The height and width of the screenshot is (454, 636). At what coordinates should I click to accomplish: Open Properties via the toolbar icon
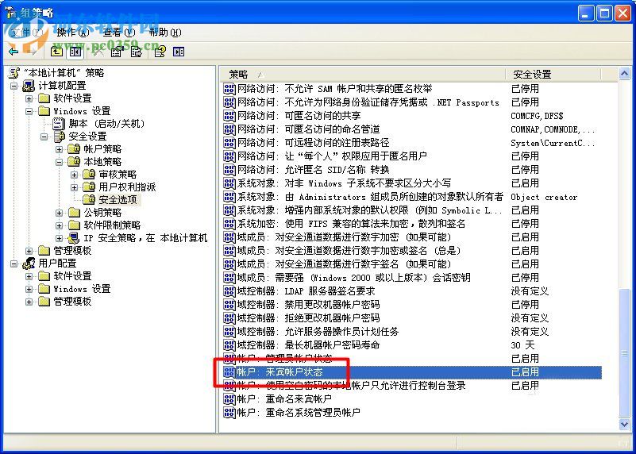point(117,52)
